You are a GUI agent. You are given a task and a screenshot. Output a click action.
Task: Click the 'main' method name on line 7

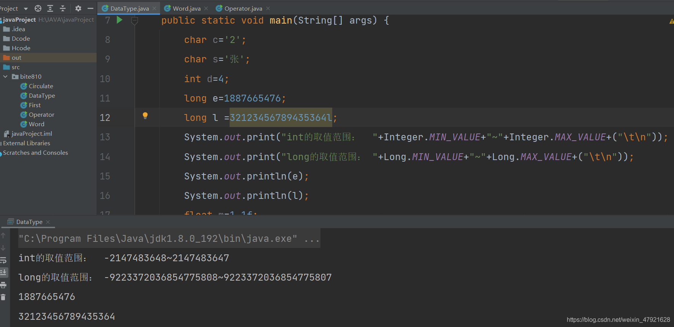(x=281, y=21)
